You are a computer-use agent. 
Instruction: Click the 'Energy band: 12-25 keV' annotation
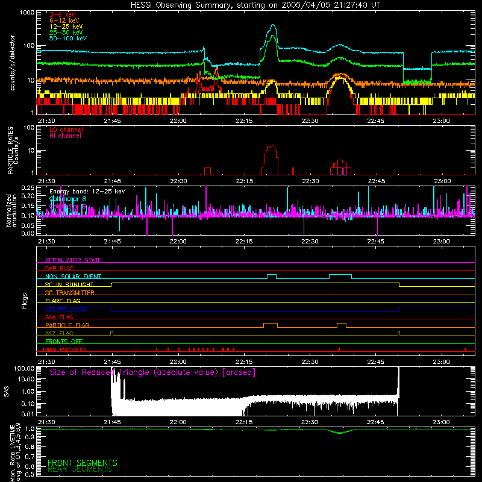pyautogui.click(x=87, y=192)
